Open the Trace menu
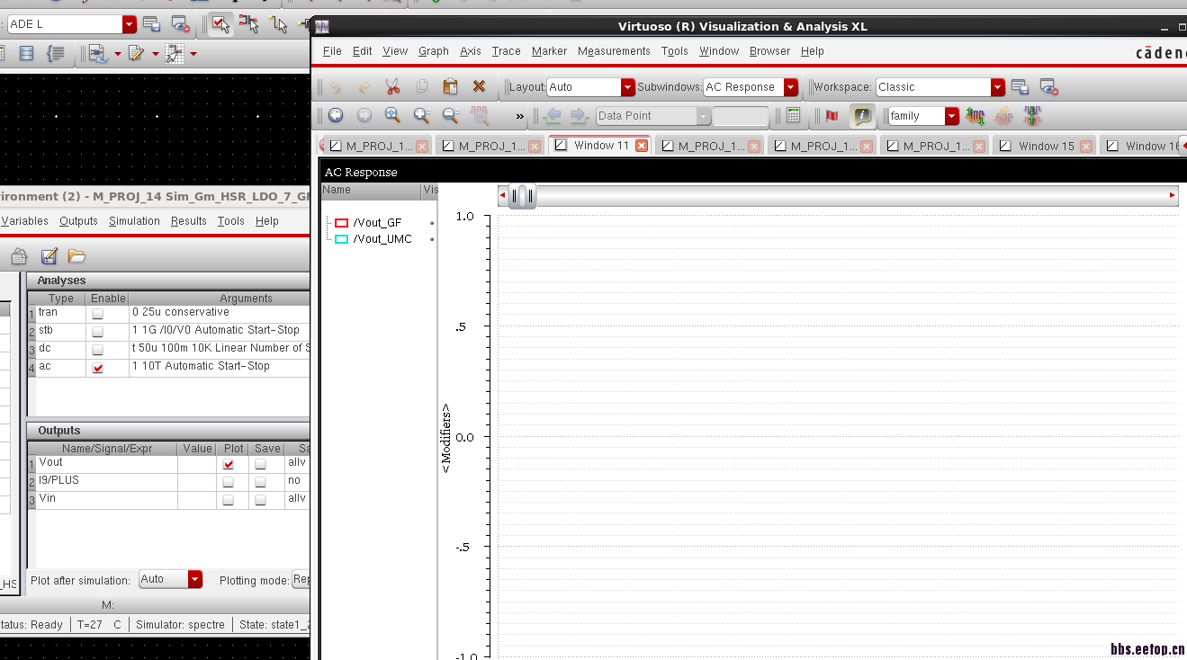Screen dimensions: 1187x660 (506, 51)
